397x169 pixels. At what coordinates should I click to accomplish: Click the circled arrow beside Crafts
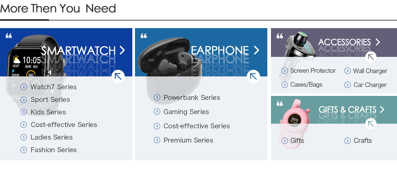coord(347,141)
